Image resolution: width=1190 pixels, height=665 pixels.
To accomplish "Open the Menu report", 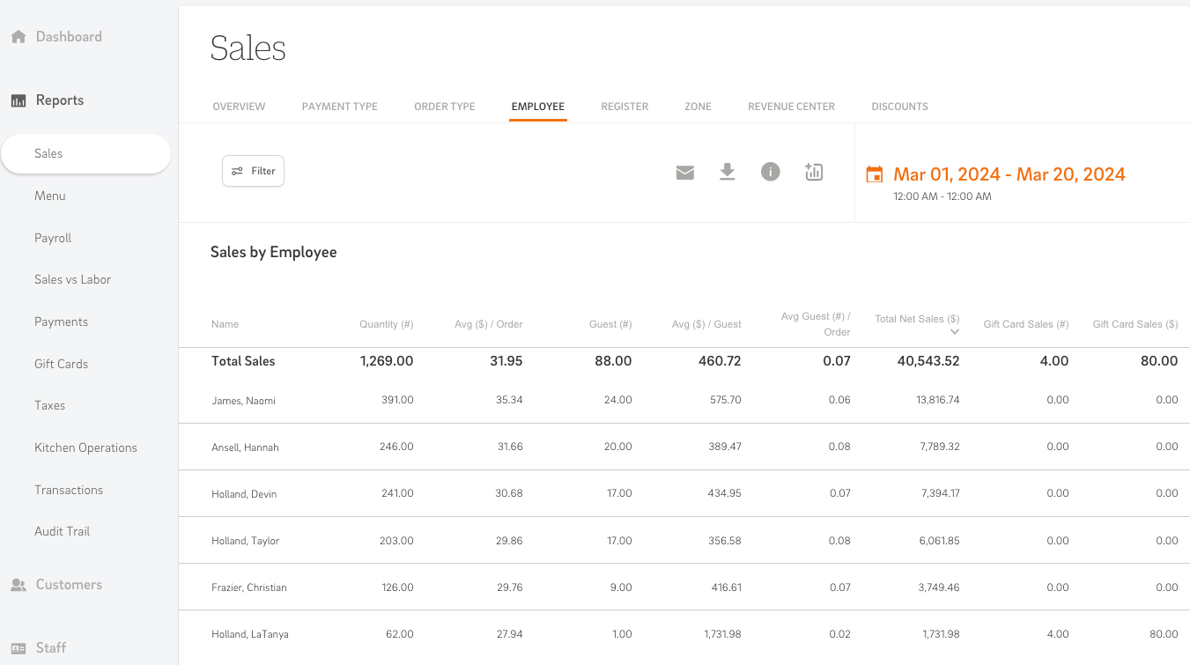I will pyautogui.click(x=50, y=196).
